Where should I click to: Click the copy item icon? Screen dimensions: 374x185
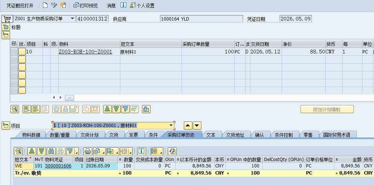tap(86, 109)
